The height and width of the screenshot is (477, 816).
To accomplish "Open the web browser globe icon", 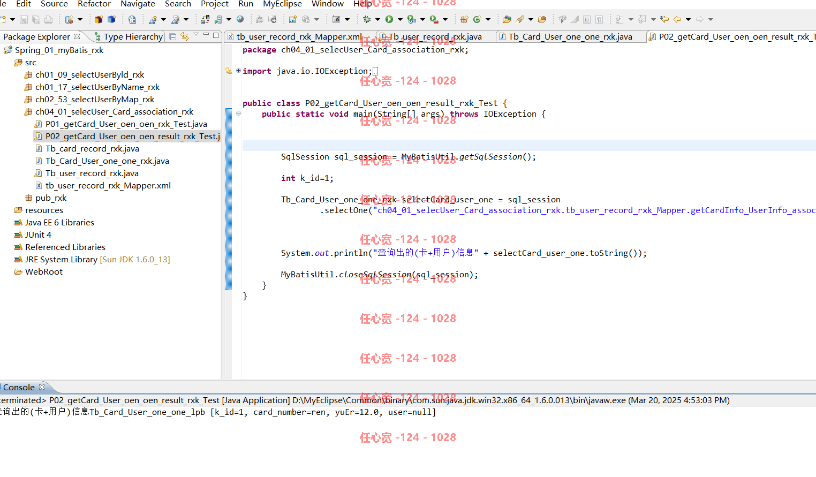I will coord(240,19).
